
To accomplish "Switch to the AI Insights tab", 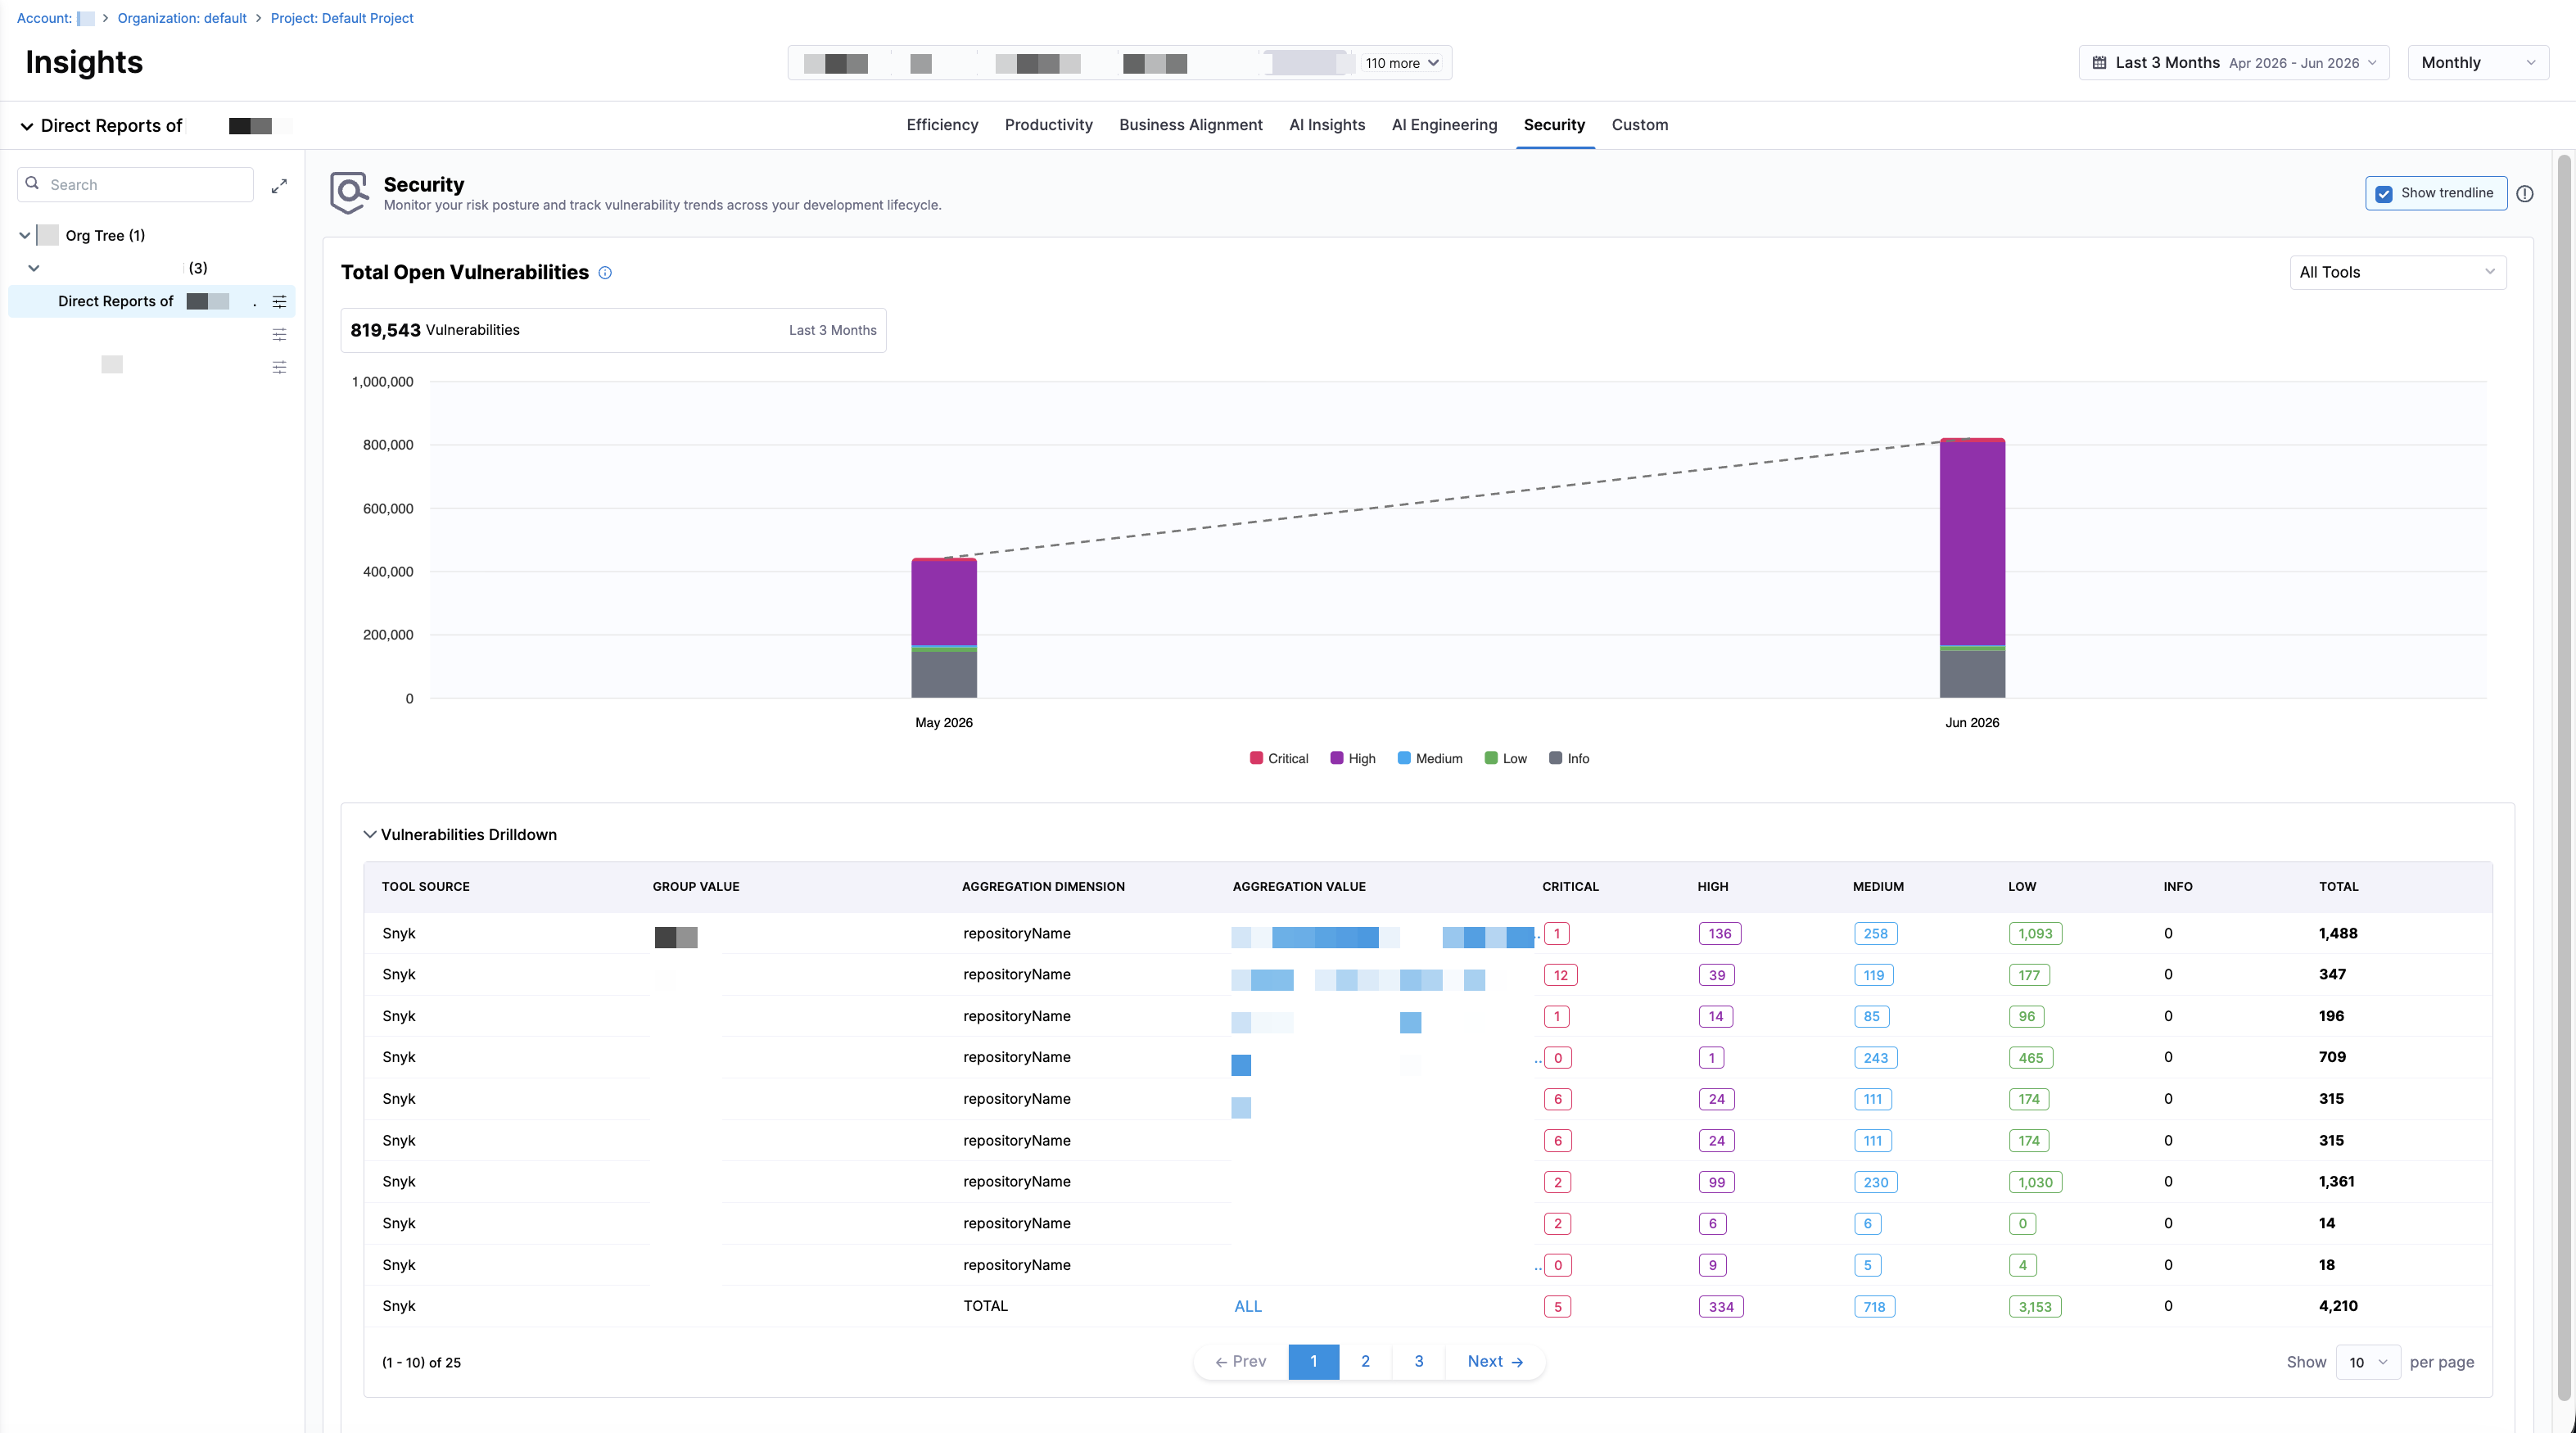I will 1326,125.
